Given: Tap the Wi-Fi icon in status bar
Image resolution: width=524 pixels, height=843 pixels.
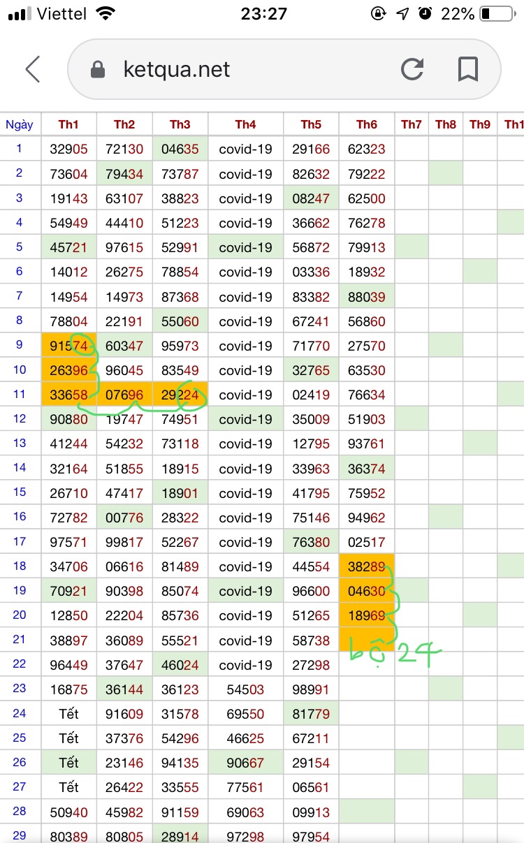Looking at the screenshot, I should coord(106,14).
